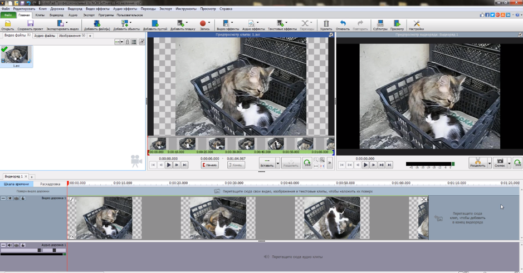Open the Редактировать menu
The image size is (523, 273).
24,9
